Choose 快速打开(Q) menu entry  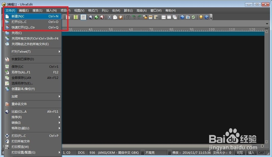point(33,27)
